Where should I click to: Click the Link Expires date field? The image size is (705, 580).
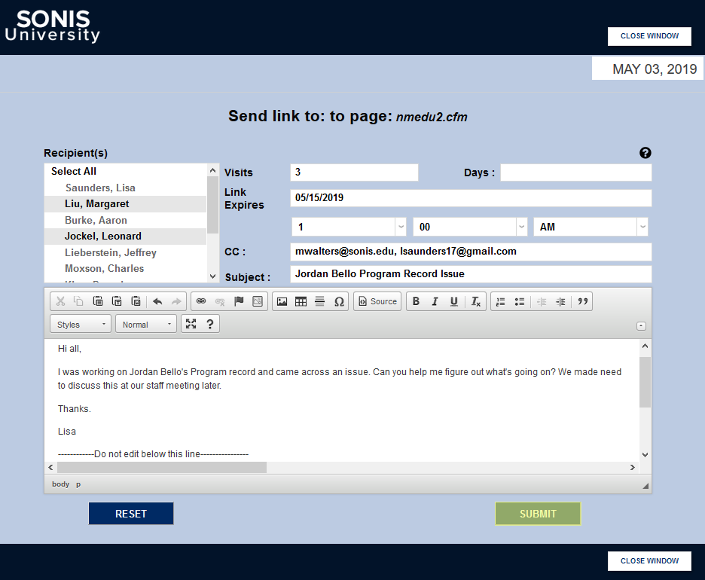471,198
